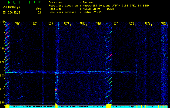Click the 1825 time marker

pos(83,23)
